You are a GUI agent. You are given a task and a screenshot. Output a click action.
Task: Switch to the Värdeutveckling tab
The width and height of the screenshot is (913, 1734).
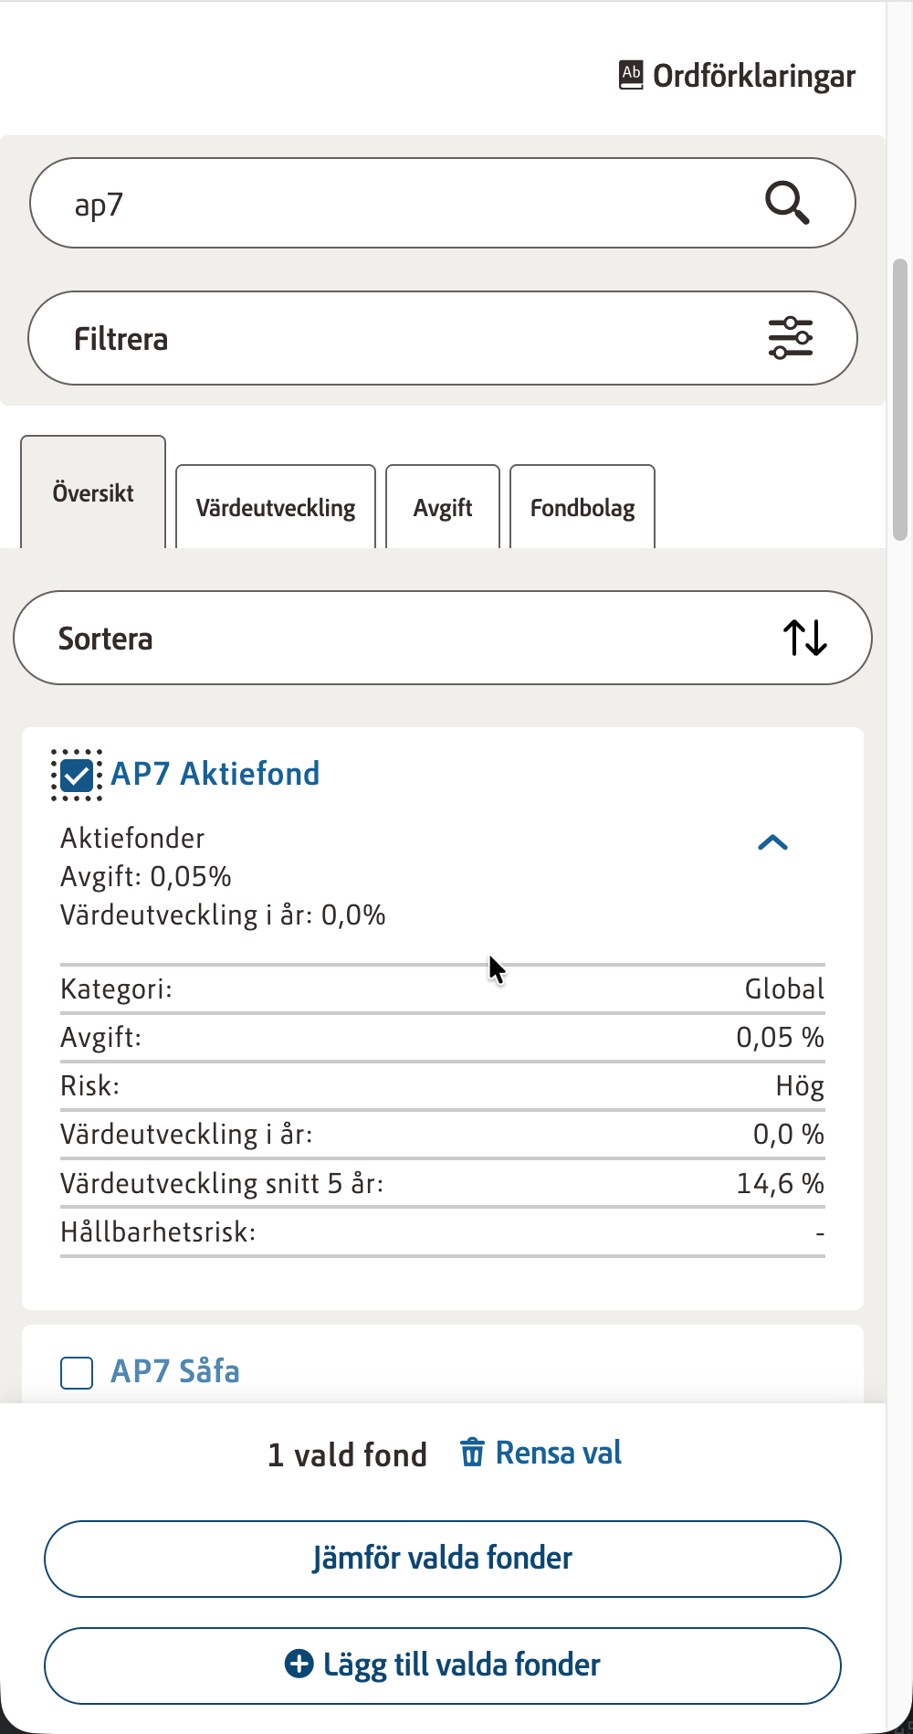[x=276, y=508]
